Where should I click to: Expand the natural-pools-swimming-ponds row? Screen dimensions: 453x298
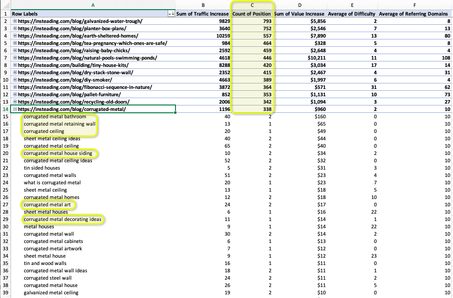[15, 58]
